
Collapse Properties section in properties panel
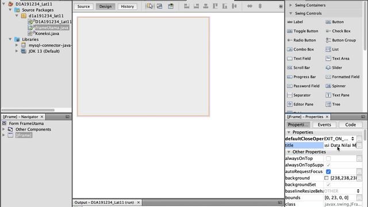289,132
